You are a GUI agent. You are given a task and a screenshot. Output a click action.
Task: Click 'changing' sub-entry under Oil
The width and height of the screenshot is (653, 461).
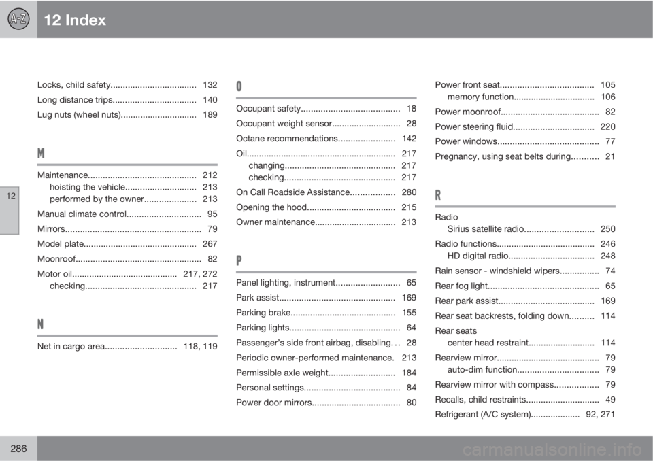[x=333, y=166]
